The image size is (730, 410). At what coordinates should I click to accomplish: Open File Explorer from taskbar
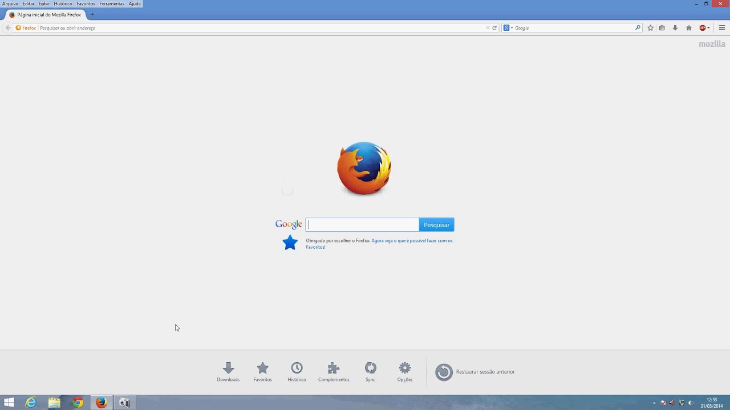(x=54, y=403)
